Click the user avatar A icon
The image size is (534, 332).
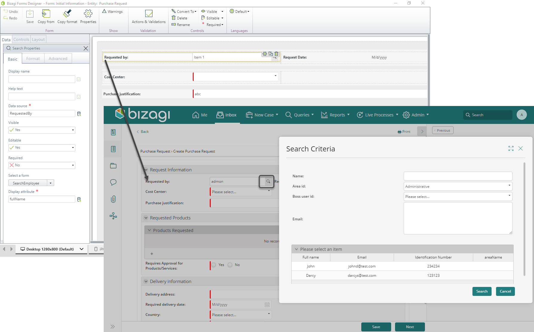coord(522,115)
